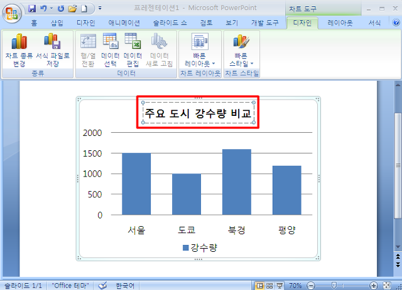Select the chart tools 디자인 tab
402x290 pixels.
(302, 23)
